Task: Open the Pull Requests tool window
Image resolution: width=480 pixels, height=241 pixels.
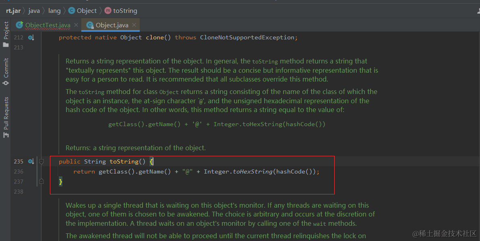Action: [x=6, y=116]
